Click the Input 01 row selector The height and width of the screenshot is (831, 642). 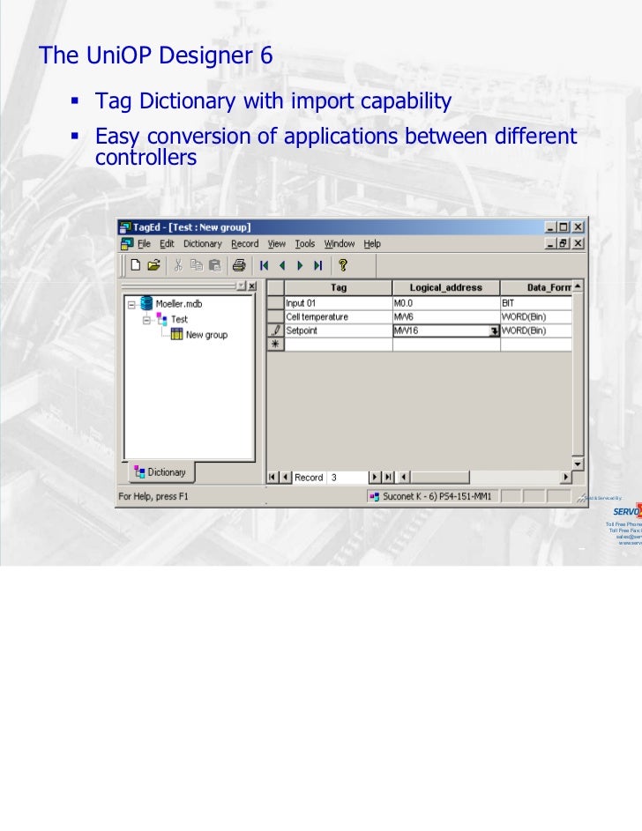coord(275,303)
